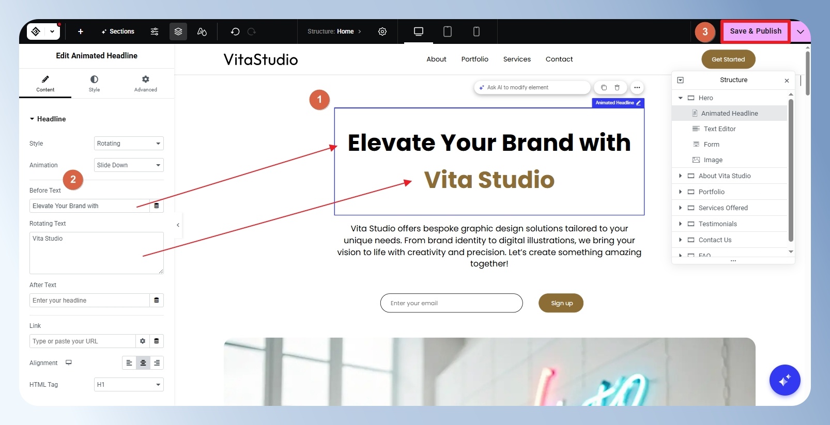Open Contact in site navigation
830x425 pixels.
pyautogui.click(x=559, y=59)
